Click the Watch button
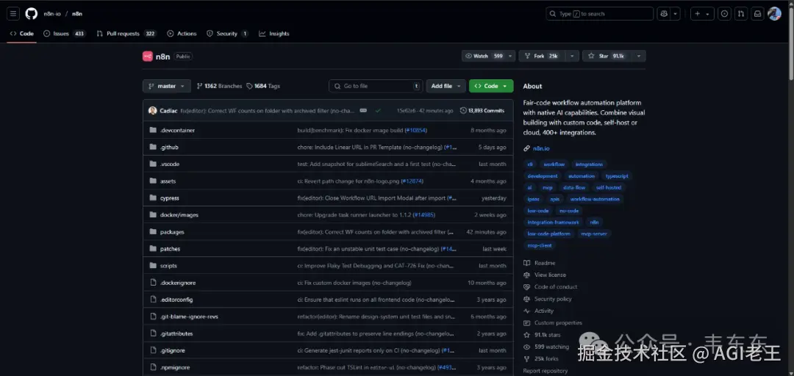The height and width of the screenshot is (376, 794). tap(484, 56)
